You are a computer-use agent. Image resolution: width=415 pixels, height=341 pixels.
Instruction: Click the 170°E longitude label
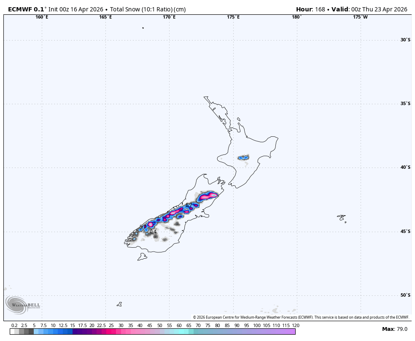[x=169, y=18]
